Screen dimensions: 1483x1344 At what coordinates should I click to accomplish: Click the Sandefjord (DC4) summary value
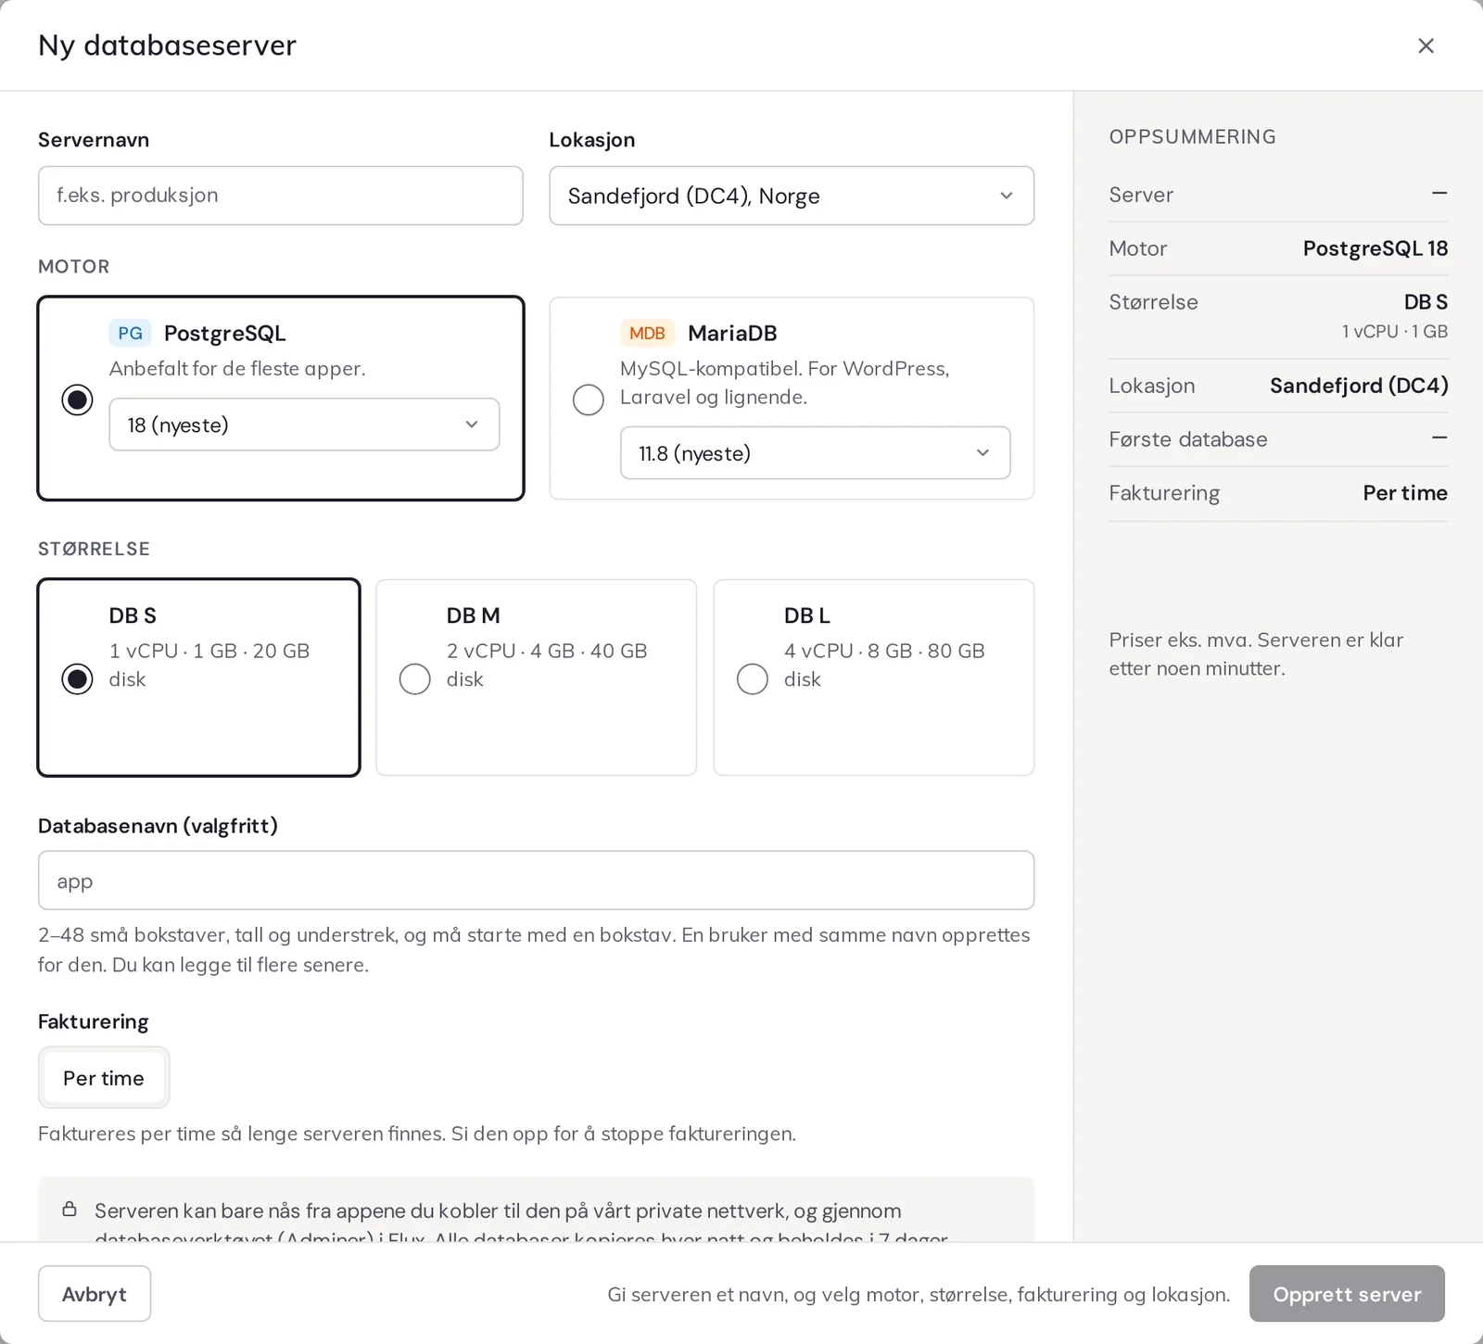1359,386
